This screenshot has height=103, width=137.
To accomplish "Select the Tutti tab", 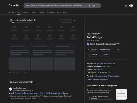I will (19, 12).
